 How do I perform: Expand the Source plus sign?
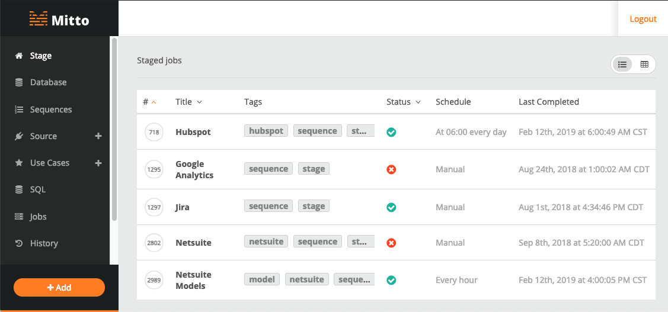pyautogui.click(x=98, y=136)
